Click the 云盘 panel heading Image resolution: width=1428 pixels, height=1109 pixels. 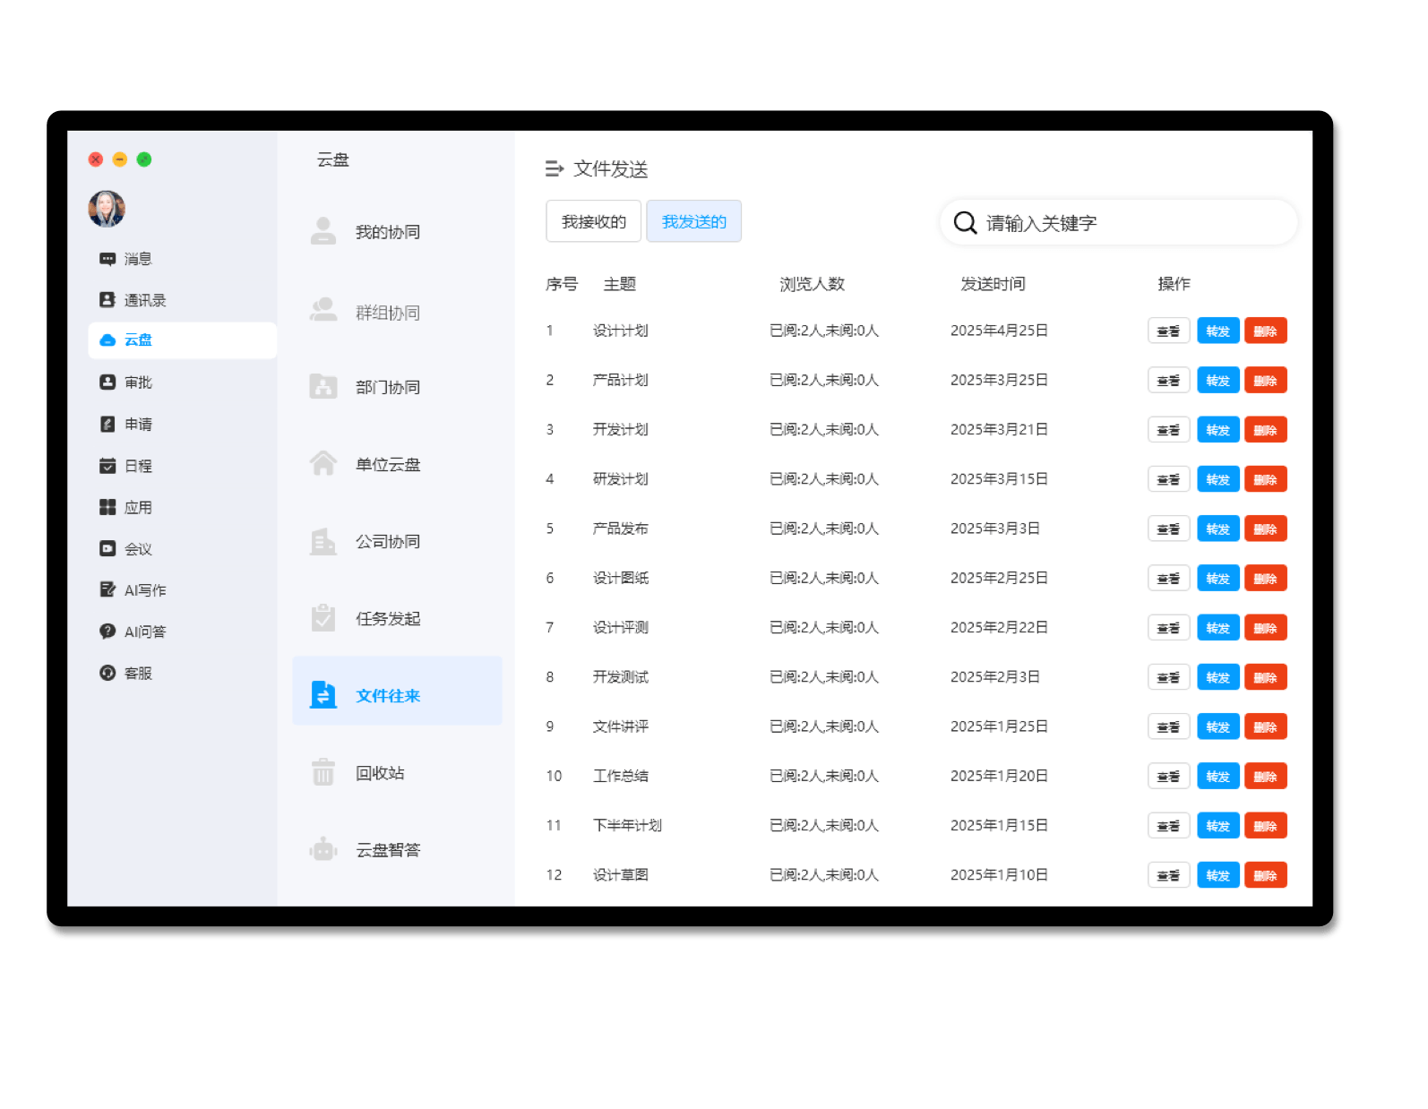tap(333, 159)
